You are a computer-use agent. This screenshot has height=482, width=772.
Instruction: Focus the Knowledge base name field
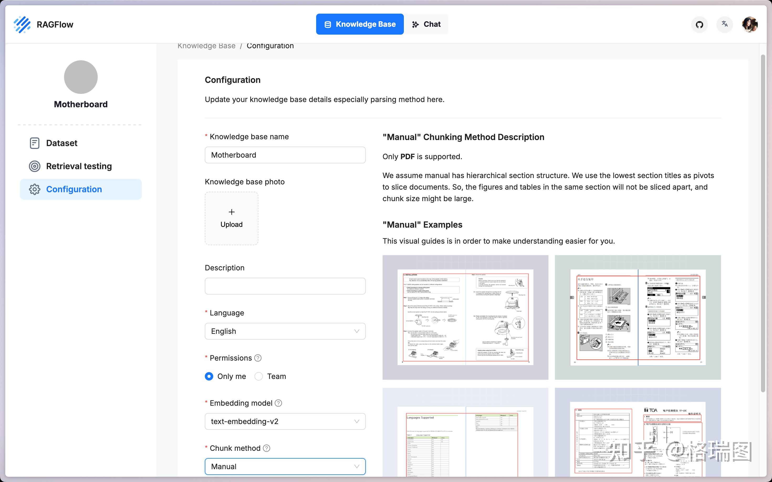(x=285, y=155)
